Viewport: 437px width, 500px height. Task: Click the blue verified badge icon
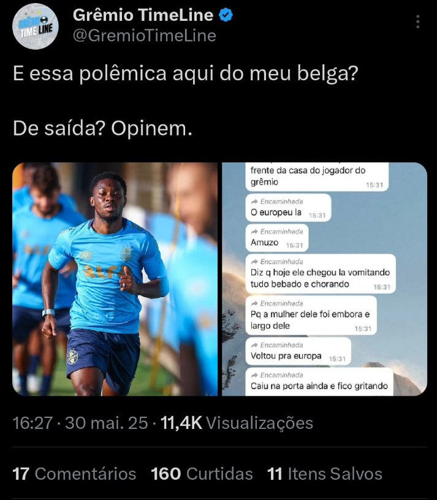point(226,15)
